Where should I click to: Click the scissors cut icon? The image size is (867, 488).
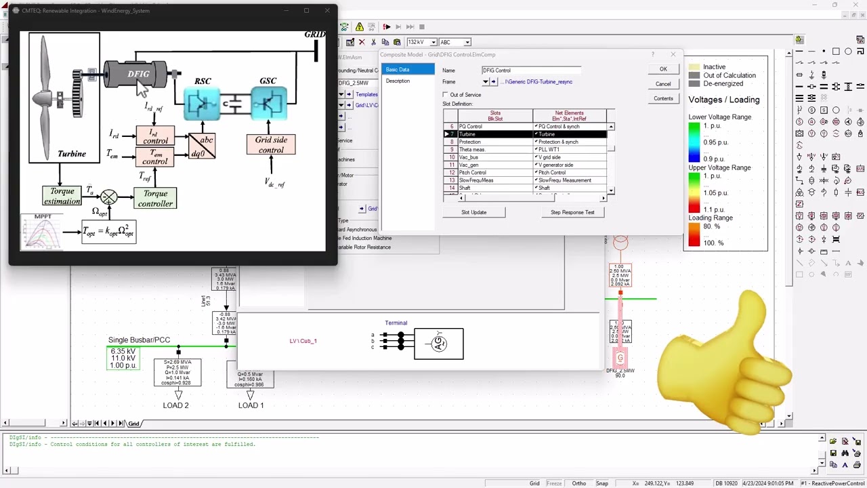[373, 42]
